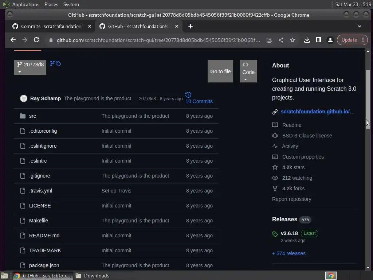The width and height of the screenshot is (373, 280).
Task: Open the Releases 575 heading link
Action: (291, 219)
